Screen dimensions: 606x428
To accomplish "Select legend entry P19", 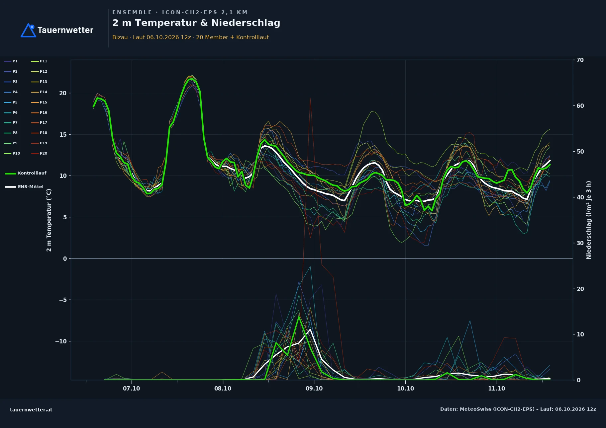I will click(39, 143).
